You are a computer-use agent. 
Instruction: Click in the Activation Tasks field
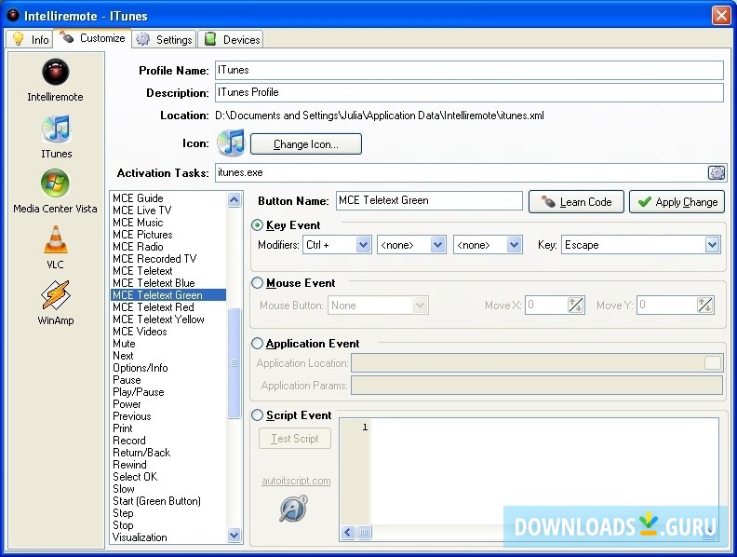(461, 172)
